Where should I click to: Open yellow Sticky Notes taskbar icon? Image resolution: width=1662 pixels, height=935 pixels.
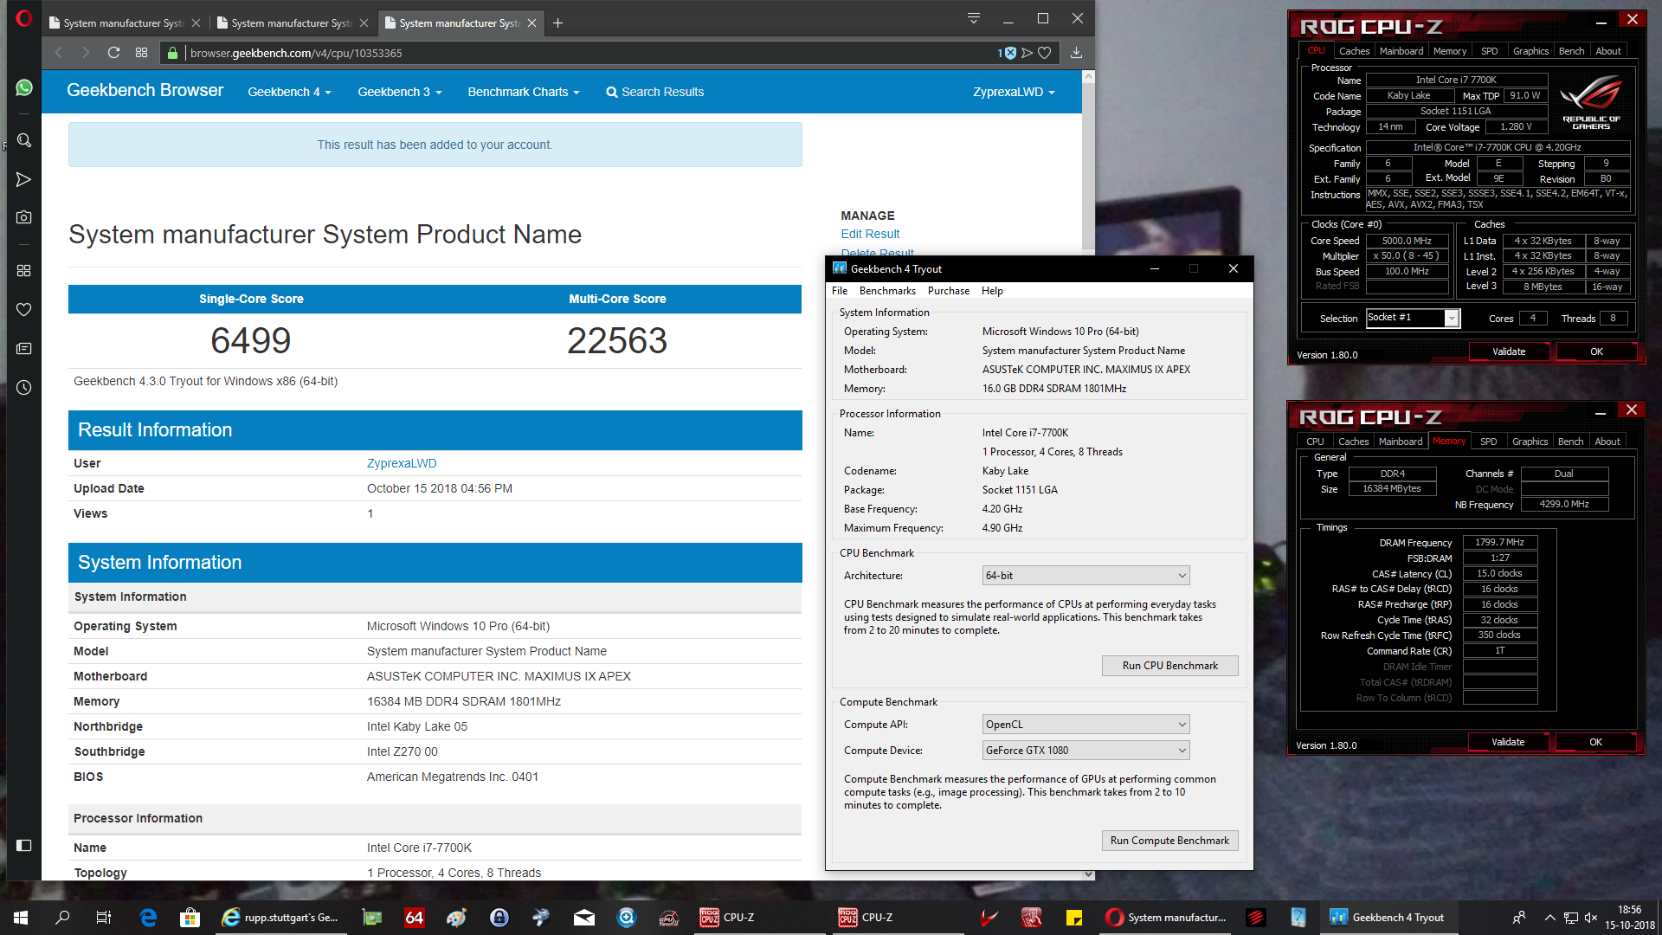pos(1074,918)
